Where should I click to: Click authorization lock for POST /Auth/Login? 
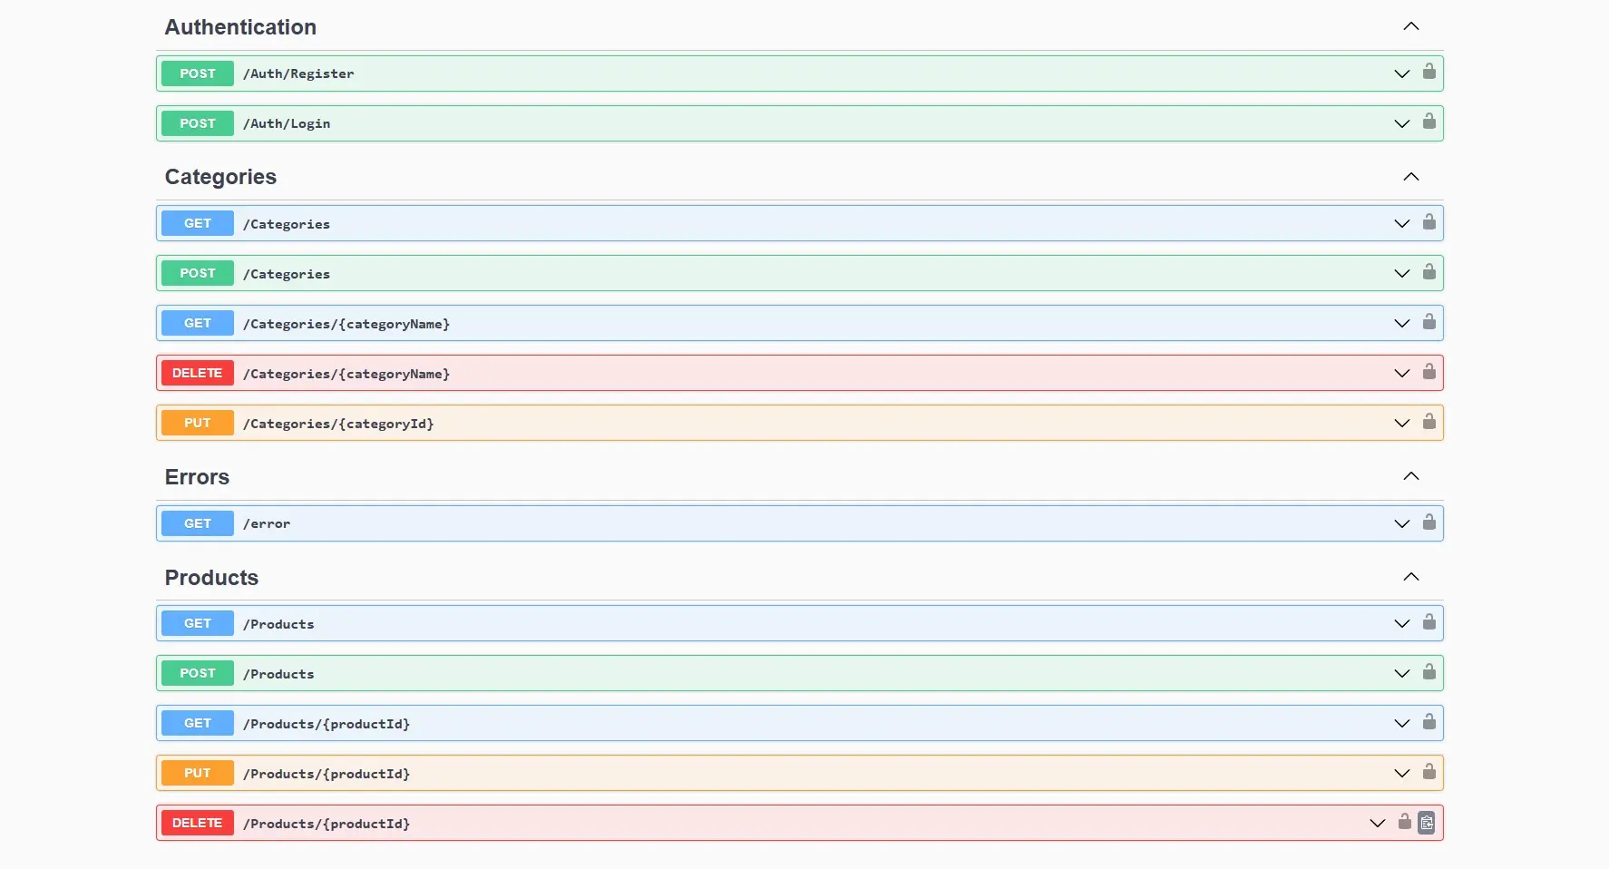1429,122
